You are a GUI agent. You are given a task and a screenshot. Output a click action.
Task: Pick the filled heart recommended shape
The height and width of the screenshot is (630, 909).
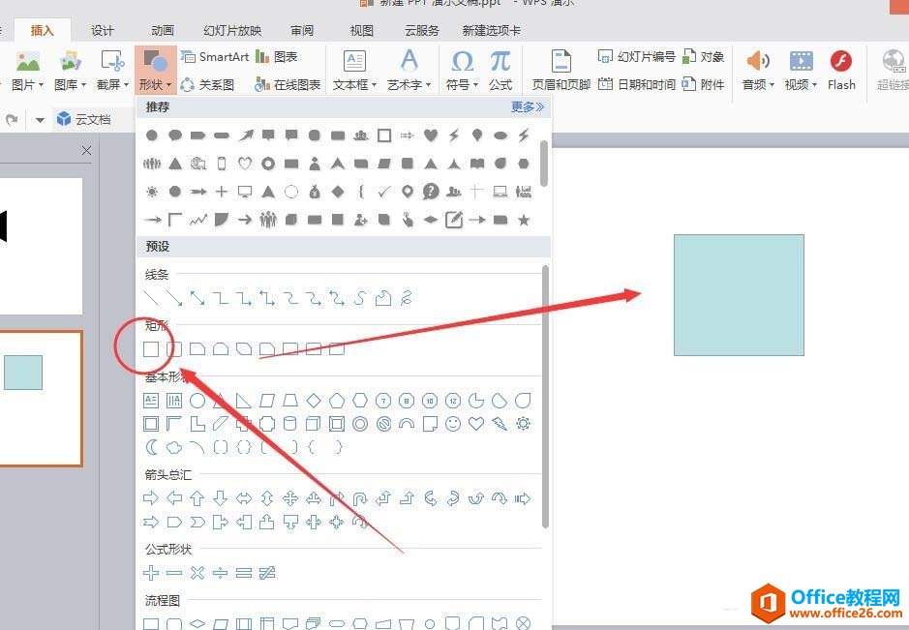(430, 135)
